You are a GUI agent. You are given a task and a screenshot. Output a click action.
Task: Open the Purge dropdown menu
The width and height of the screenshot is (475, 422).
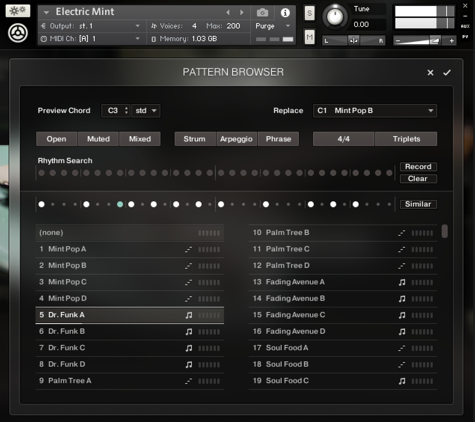coord(288,26)
